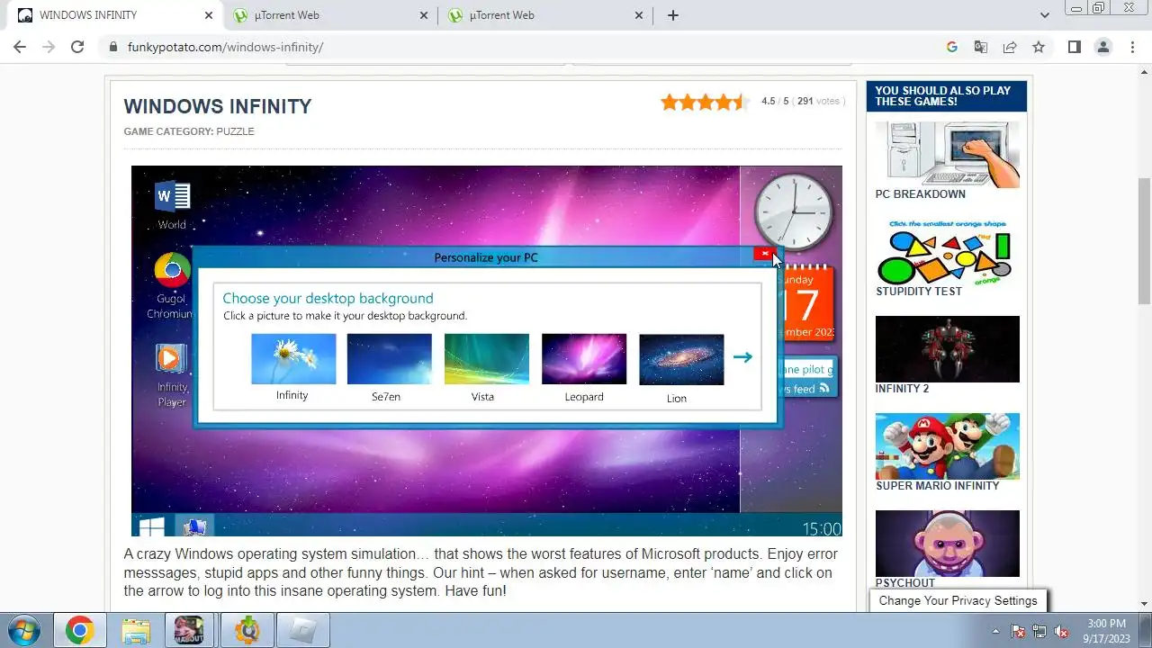Click muted volume tray icon
The width and height of the screenshot is (1152, 648).
tap(1061, 631)
